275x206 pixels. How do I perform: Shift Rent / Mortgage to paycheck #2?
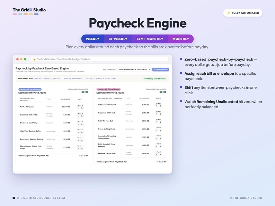(80, 105)
